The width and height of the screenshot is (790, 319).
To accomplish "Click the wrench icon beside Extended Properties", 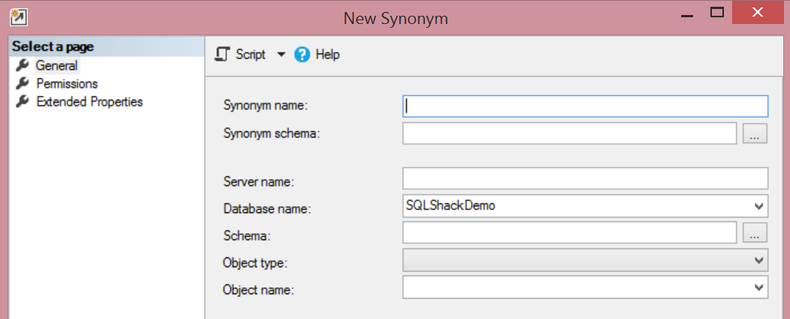I will pos(22,101).
